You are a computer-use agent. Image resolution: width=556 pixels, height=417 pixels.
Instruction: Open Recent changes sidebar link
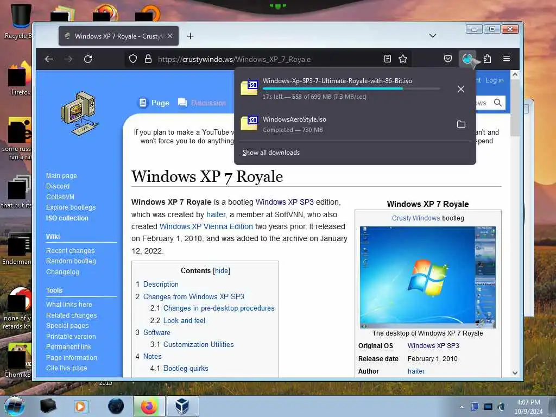(x=70, y=251)
